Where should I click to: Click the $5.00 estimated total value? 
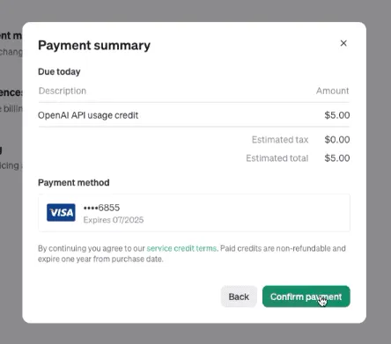pyautogui.click(x=337, y=158)
